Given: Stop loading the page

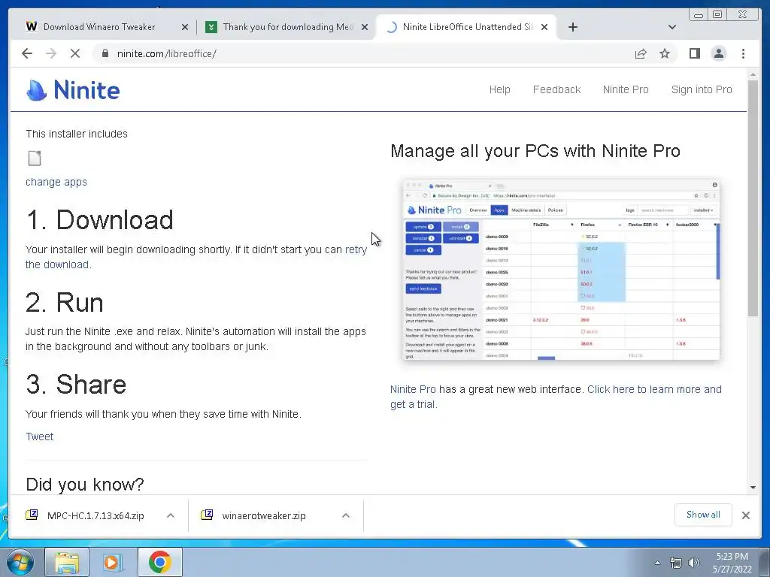Looking at the screenshot, I should (74, 53).
